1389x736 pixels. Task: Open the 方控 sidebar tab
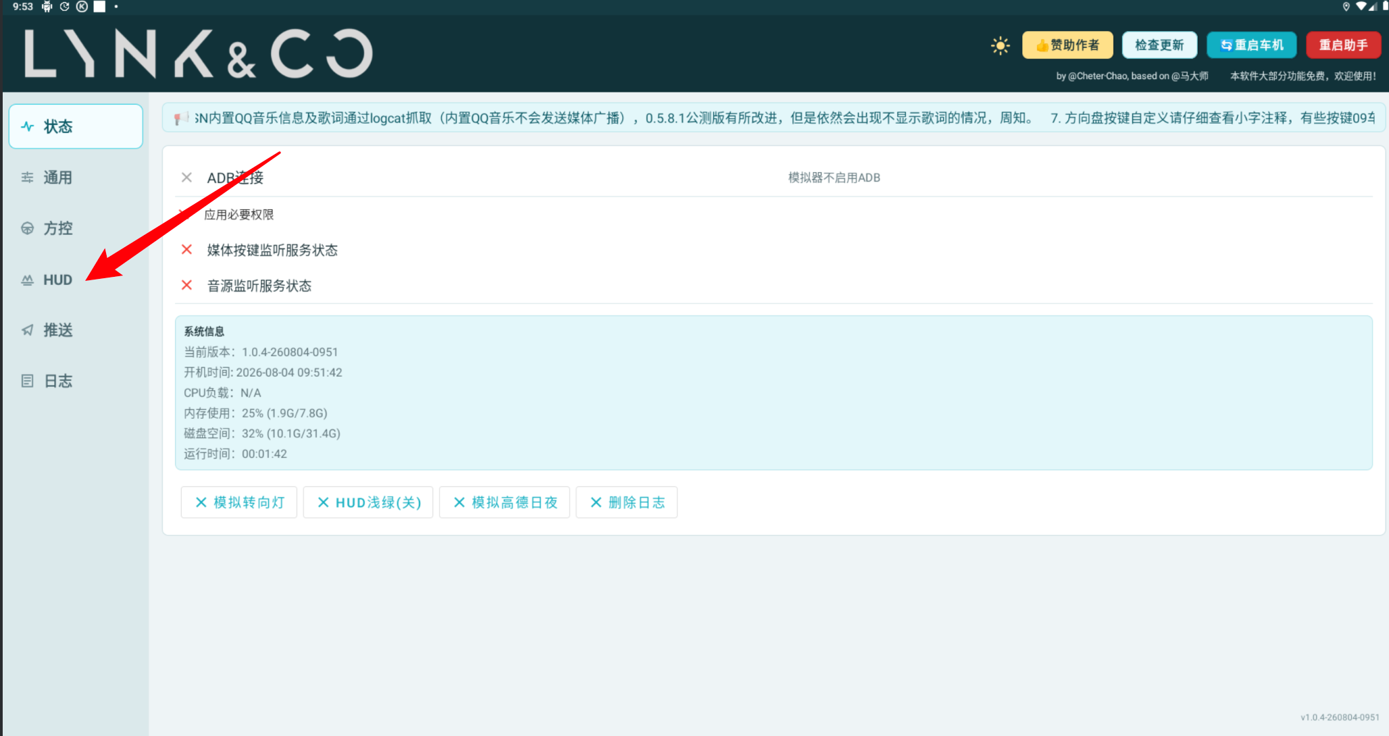(x=76, y=228)
